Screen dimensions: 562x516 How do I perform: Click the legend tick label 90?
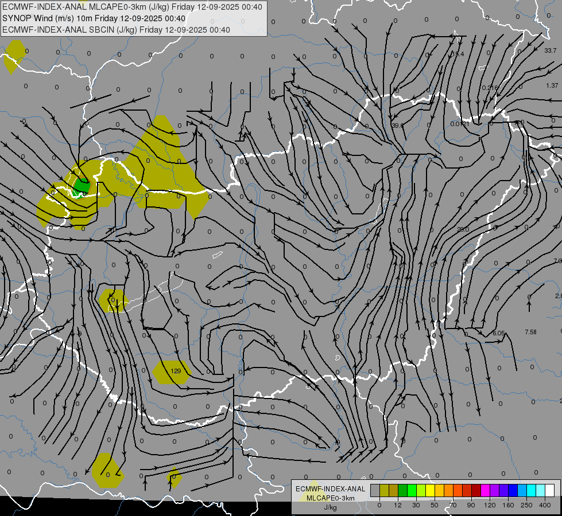tap(471, 505)
